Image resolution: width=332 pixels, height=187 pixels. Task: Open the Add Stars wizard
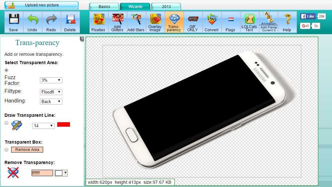click(x=136, y=22)
